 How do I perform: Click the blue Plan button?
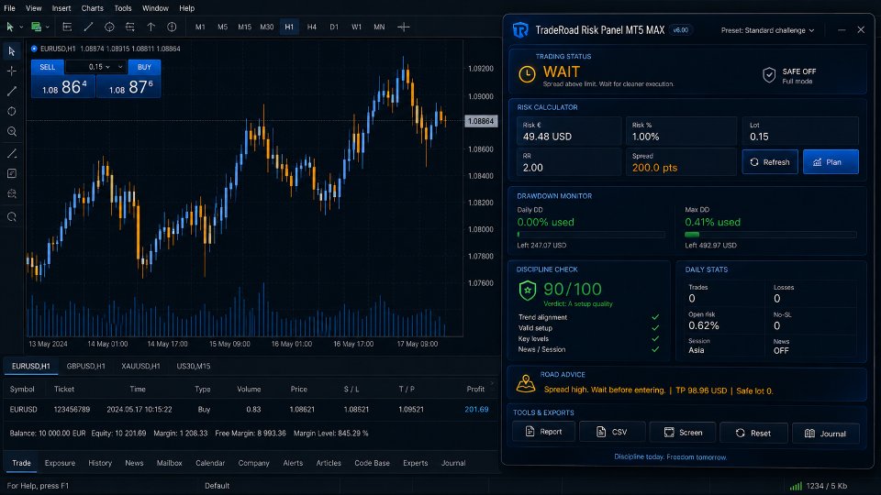pos(831,161)
